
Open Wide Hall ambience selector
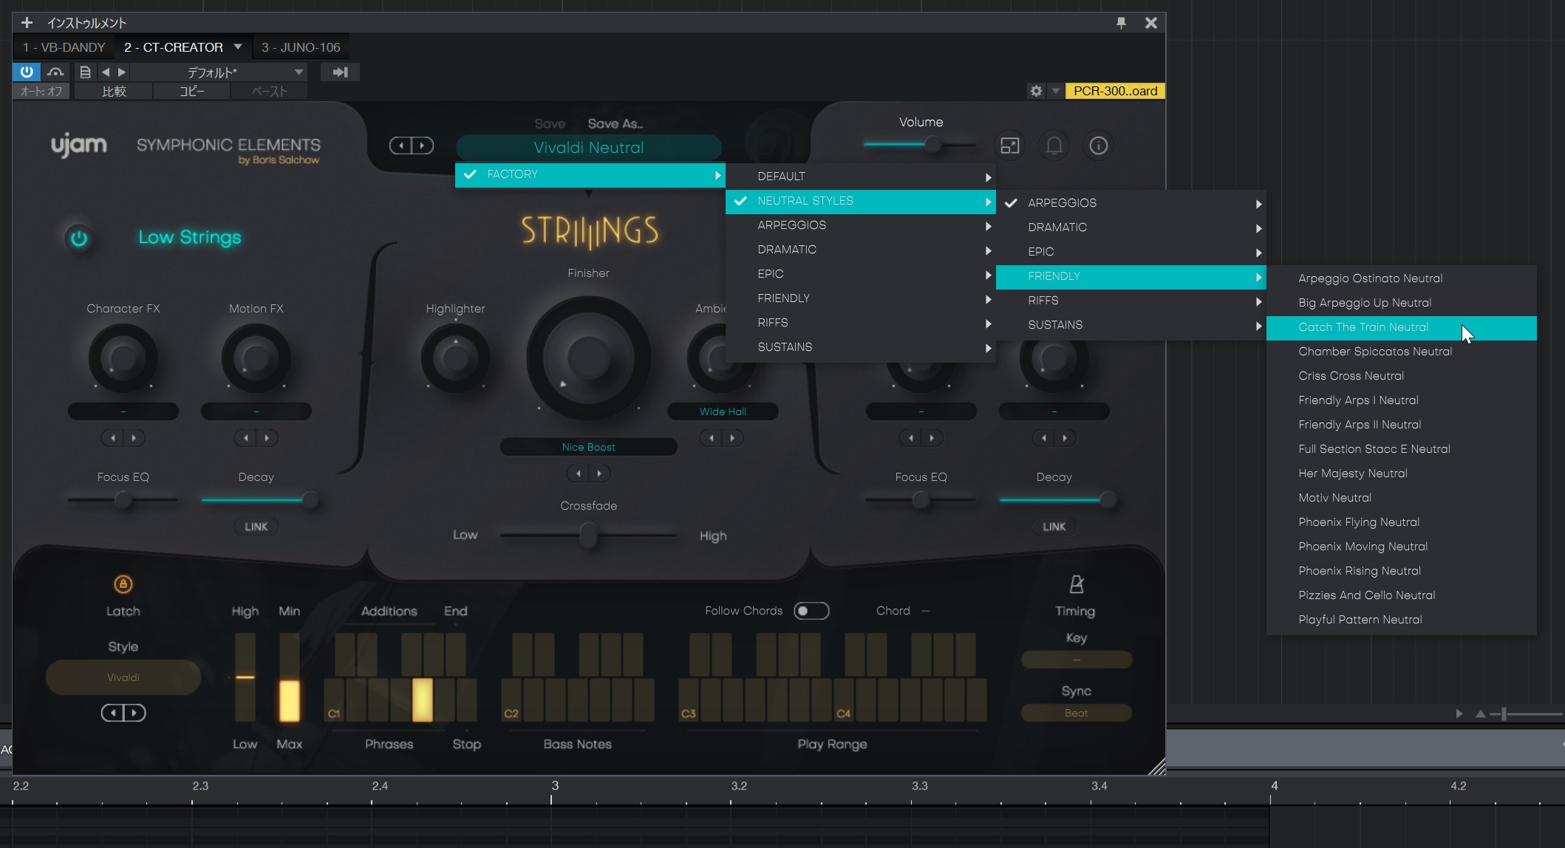coord(723,411)
